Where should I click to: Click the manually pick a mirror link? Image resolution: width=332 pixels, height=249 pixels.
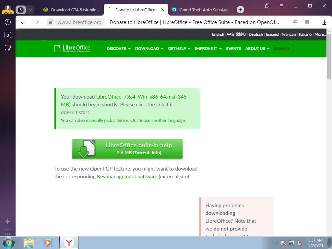(107, 120)
